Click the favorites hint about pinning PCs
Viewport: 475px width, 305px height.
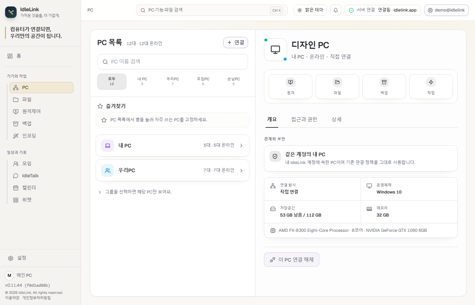pyautogui.click(x=172, y=120)
